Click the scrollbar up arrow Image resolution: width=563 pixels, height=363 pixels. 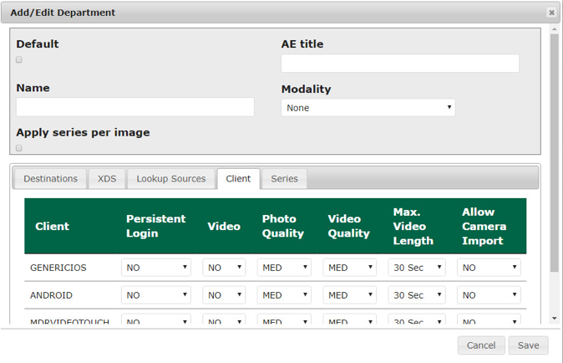coord(555,29)
